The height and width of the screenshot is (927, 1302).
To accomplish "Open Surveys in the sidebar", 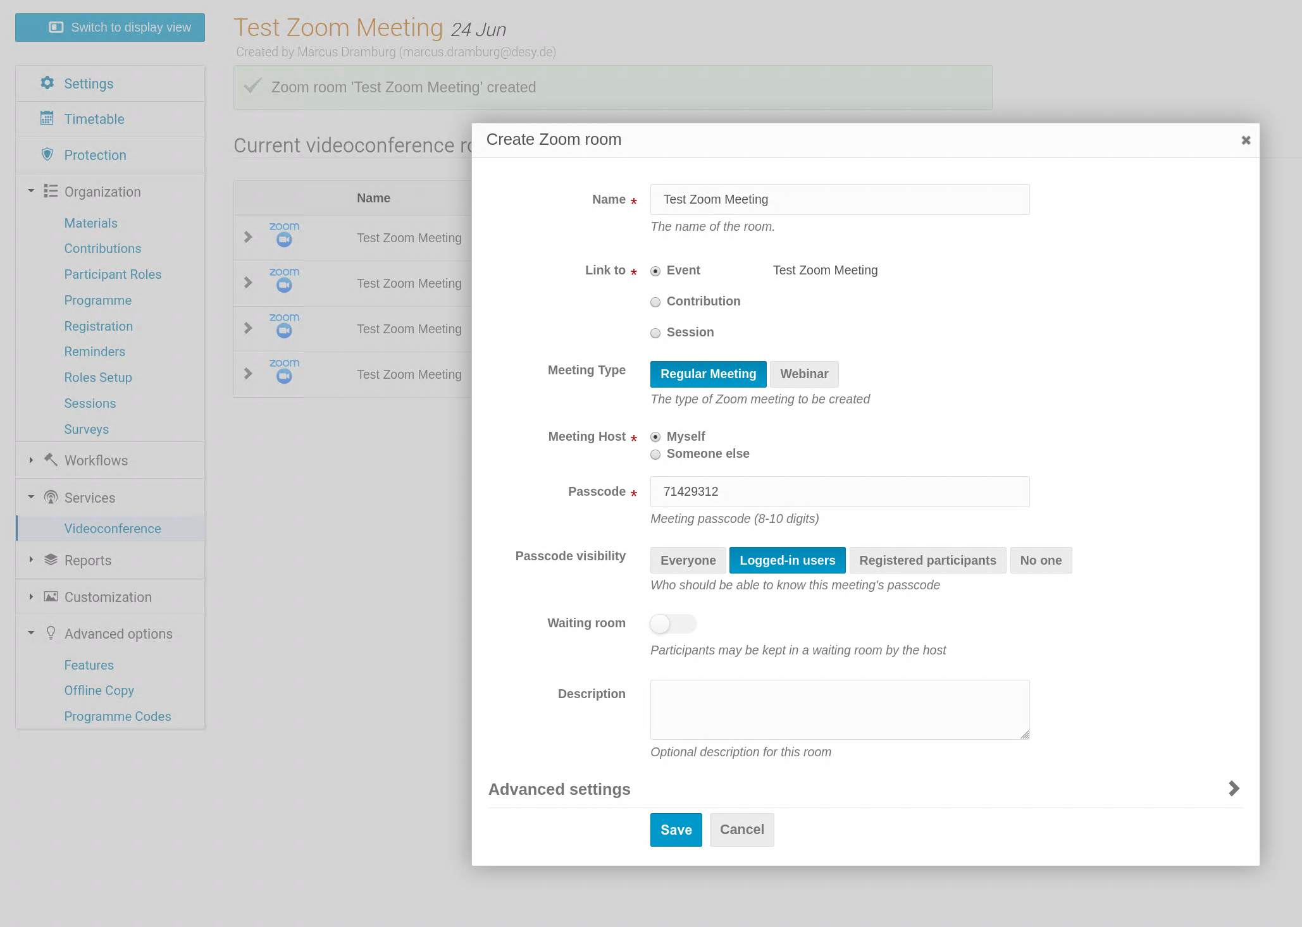I will coord(86,429).
